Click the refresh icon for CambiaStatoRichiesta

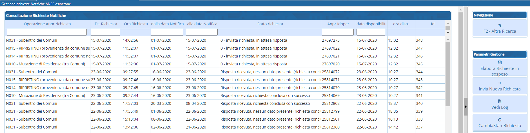tap(500, 120)
